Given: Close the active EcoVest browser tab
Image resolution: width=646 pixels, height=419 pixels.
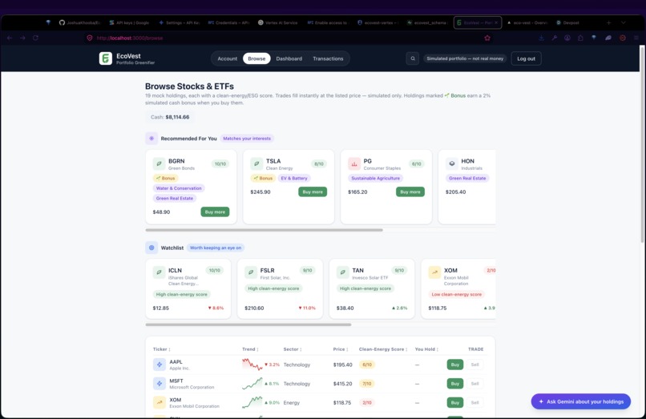Looking at the screenshot, I should coord(496,22).
